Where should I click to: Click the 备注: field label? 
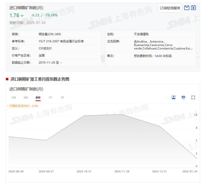coord(111,56)
